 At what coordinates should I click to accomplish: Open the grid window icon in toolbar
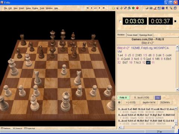pyautogui.click(x=159, y=8)
